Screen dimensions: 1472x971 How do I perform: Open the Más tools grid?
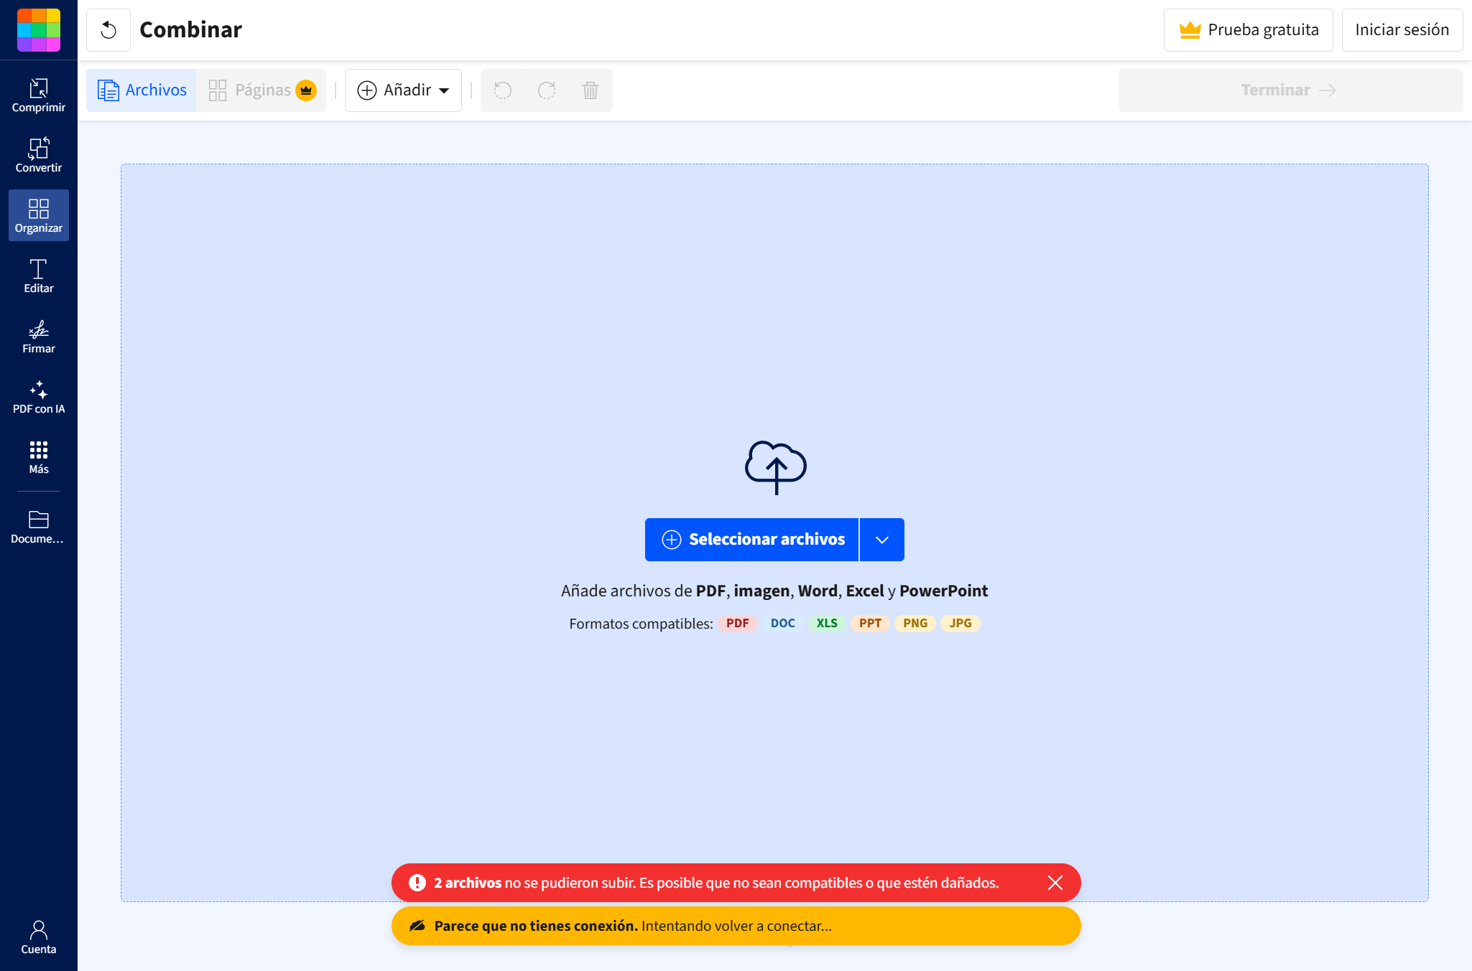pos(39,457)
